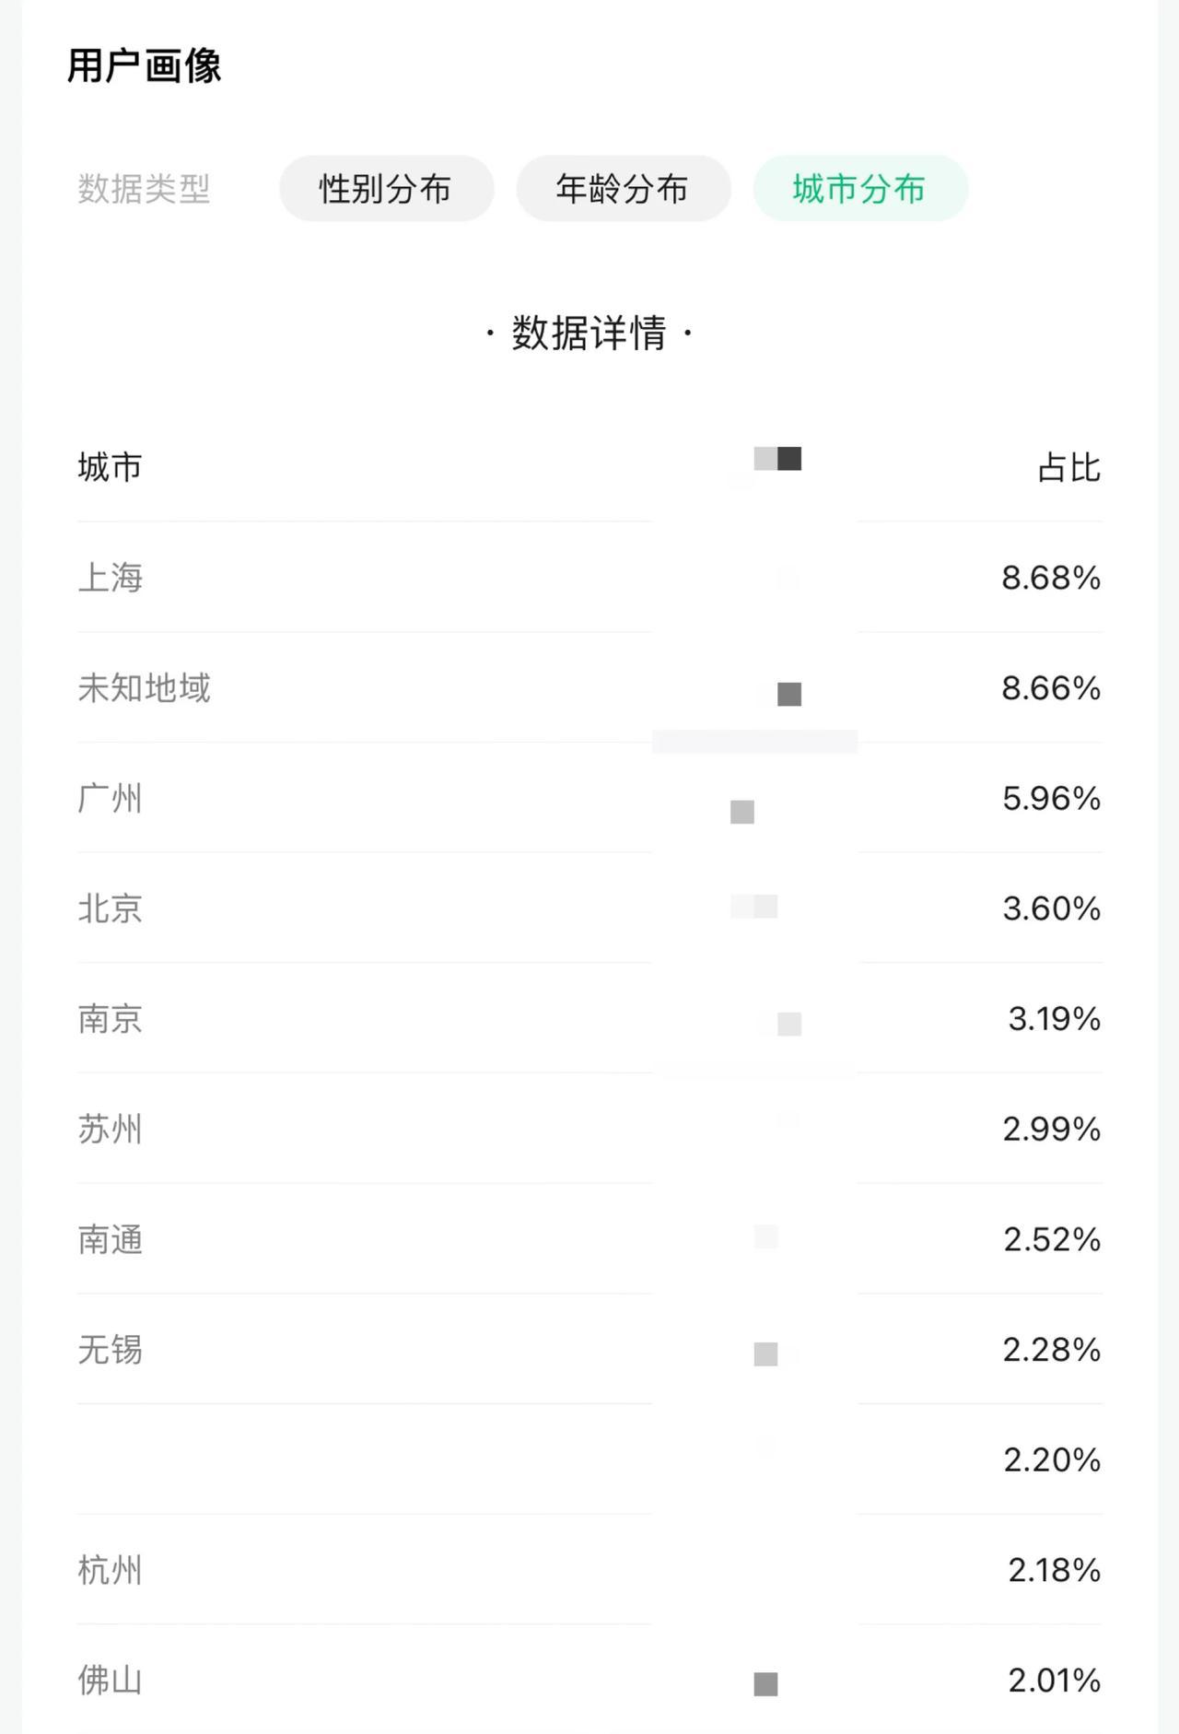Switch to 年龄分布 tab

pos(623,189)
